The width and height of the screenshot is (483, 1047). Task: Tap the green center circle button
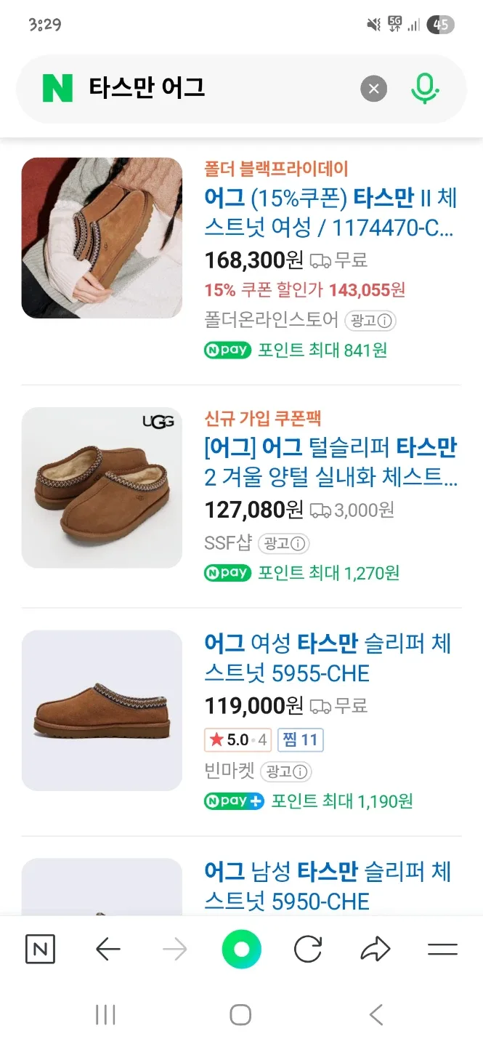click(x=241, y=950)
